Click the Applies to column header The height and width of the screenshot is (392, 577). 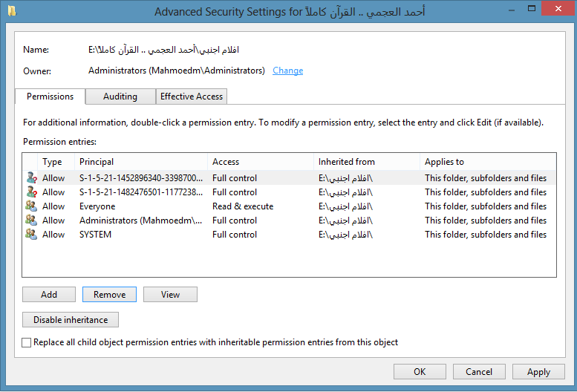[488, 162]
